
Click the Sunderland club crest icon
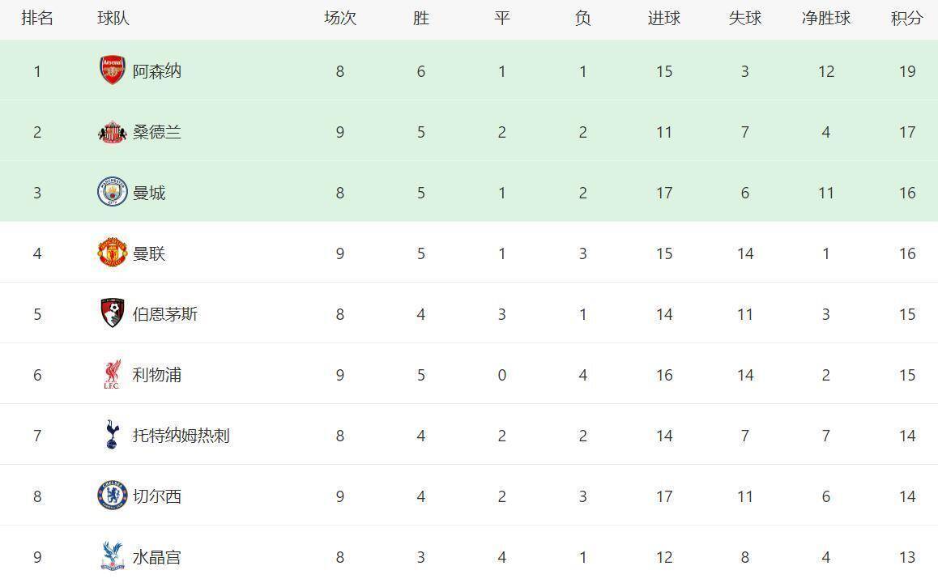pos(113,132)
